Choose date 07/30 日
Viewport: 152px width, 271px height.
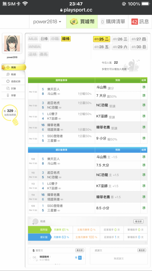(139, 47)
